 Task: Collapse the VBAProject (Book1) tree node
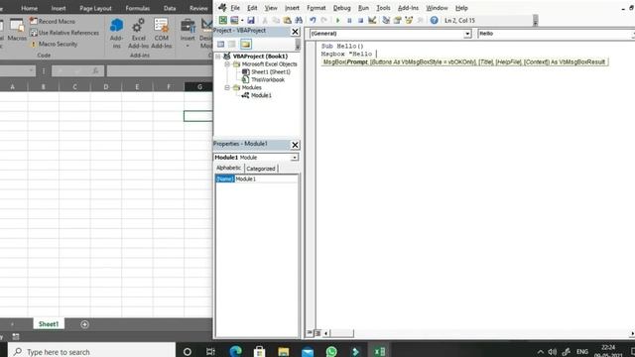pyautogui.click(x=218, y=57)
